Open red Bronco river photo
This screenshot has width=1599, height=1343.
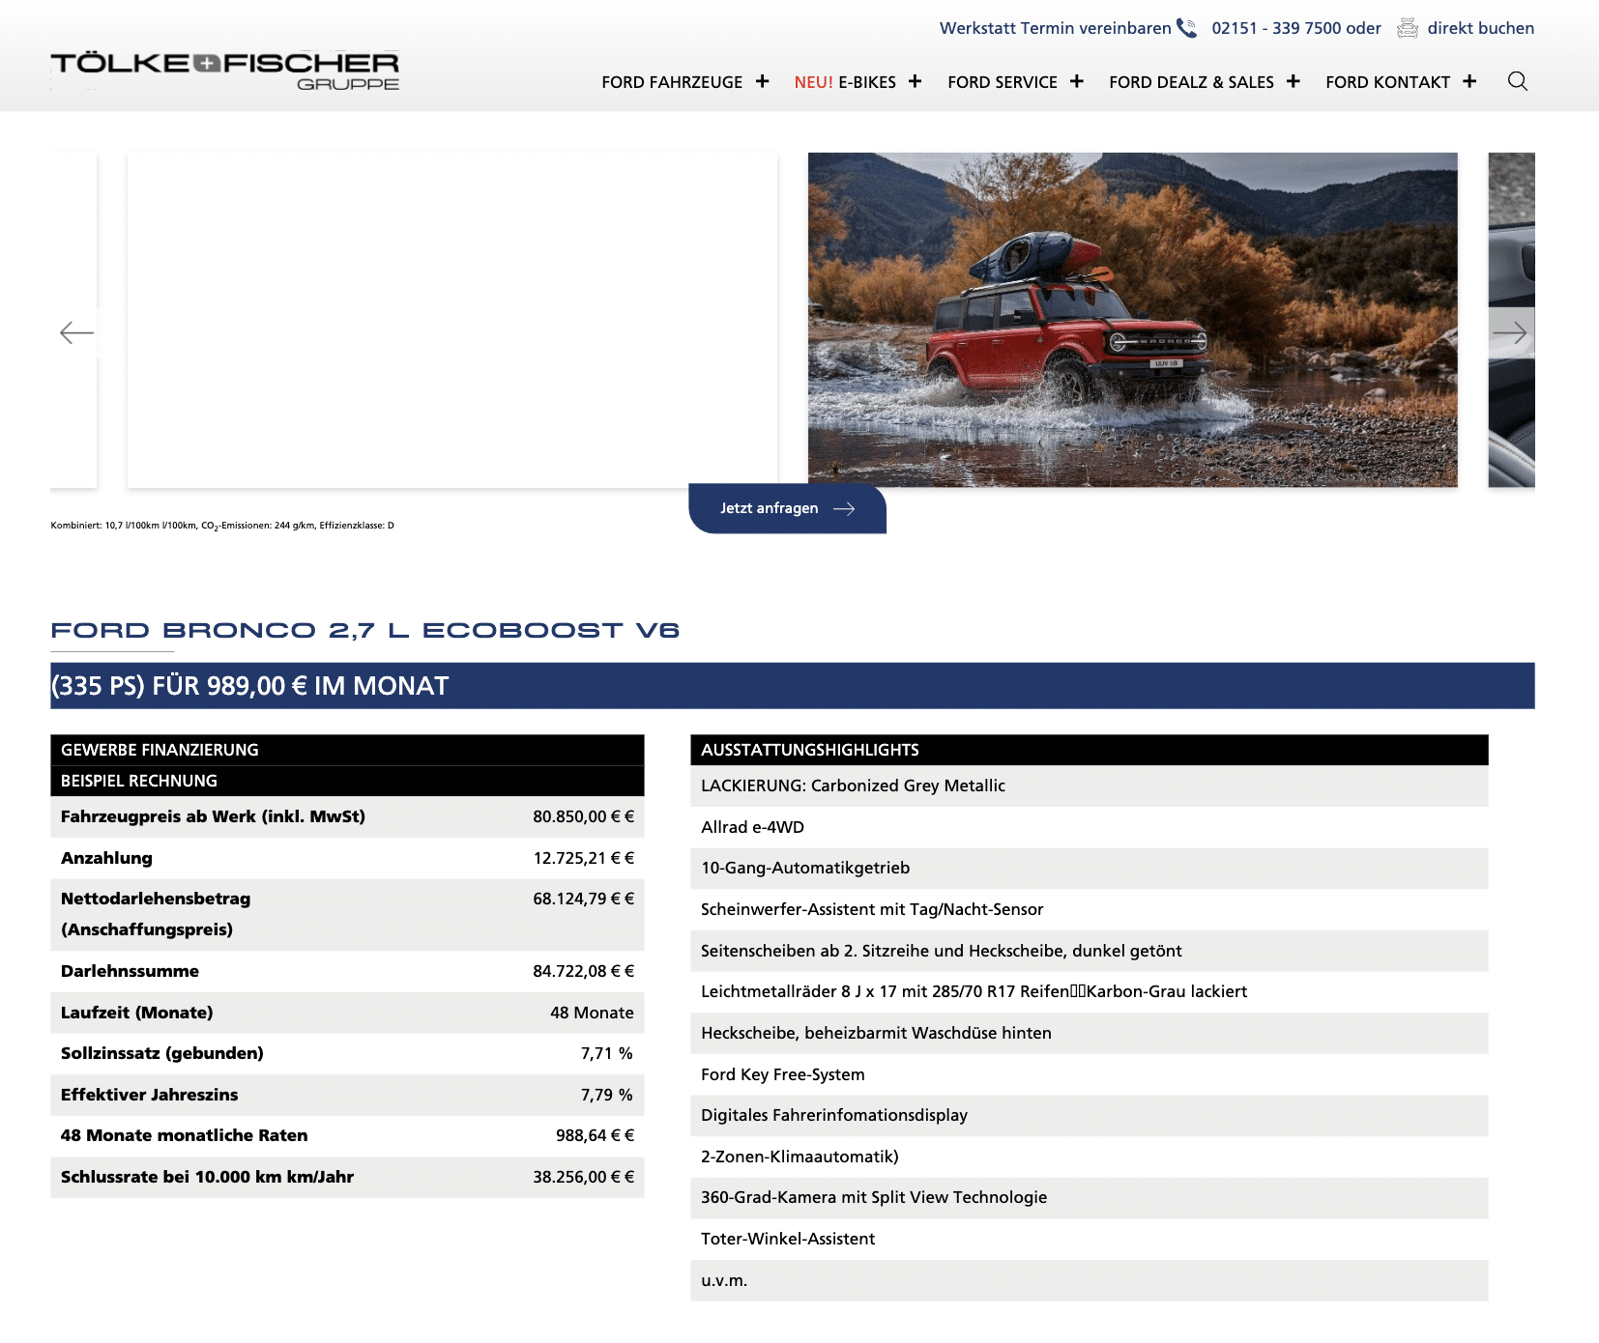click(x=1132, y=320)
